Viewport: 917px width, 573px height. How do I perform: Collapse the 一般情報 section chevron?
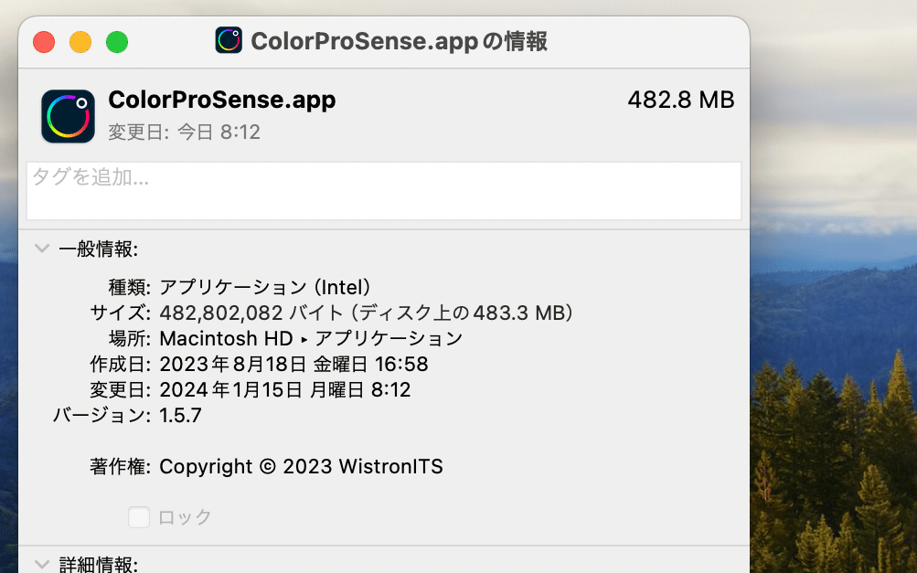[x=41, y=249]
